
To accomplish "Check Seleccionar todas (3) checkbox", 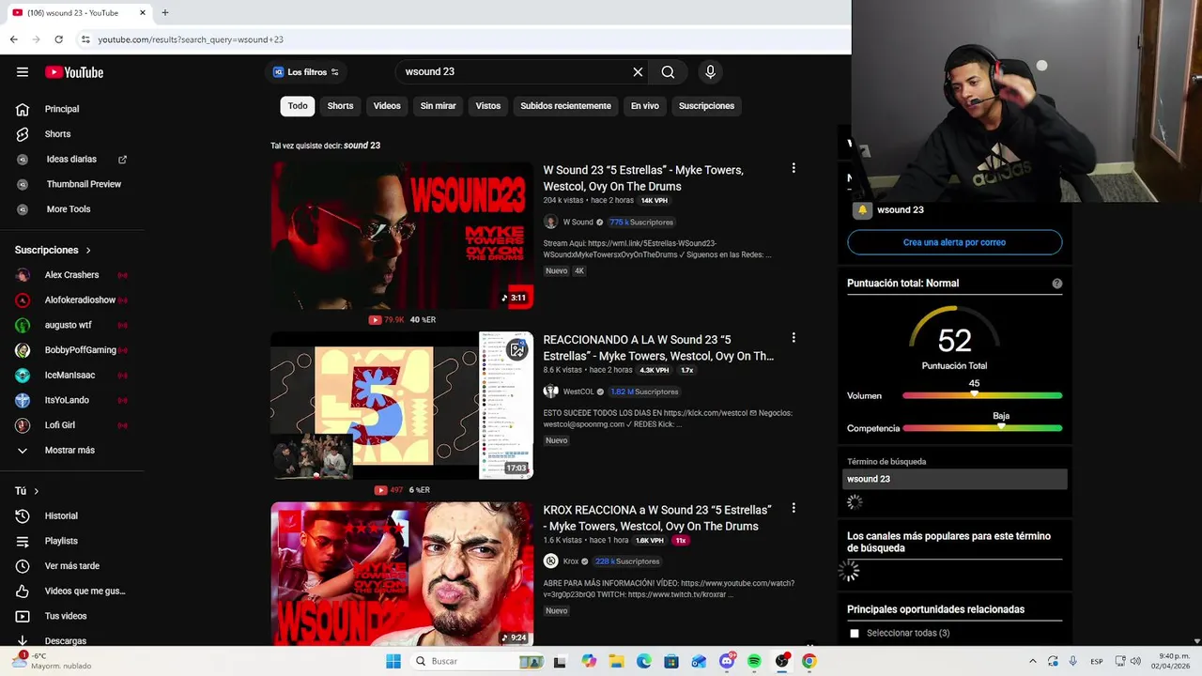I will [855, 634].
